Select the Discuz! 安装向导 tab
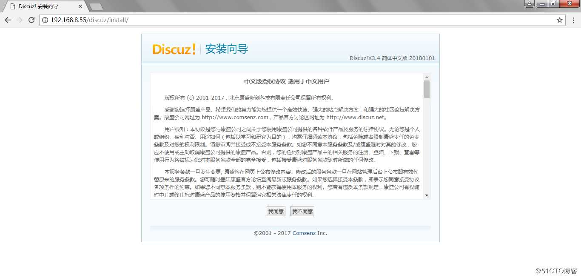581x278 pixels. (x=45, y=6)
